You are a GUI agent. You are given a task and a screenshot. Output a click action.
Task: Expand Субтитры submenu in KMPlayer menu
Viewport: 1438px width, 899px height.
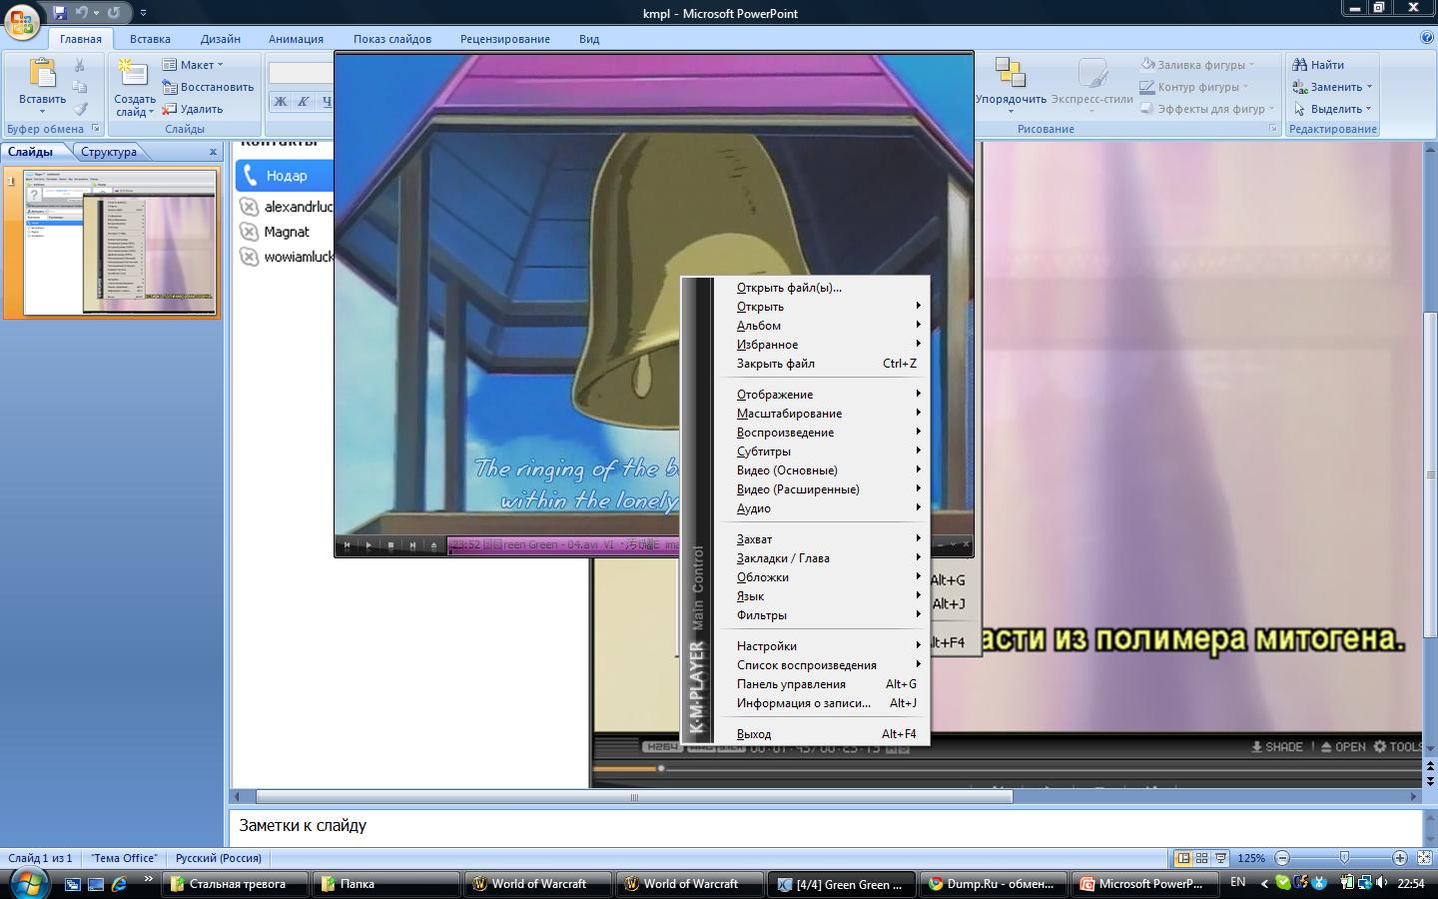(825, 451)
